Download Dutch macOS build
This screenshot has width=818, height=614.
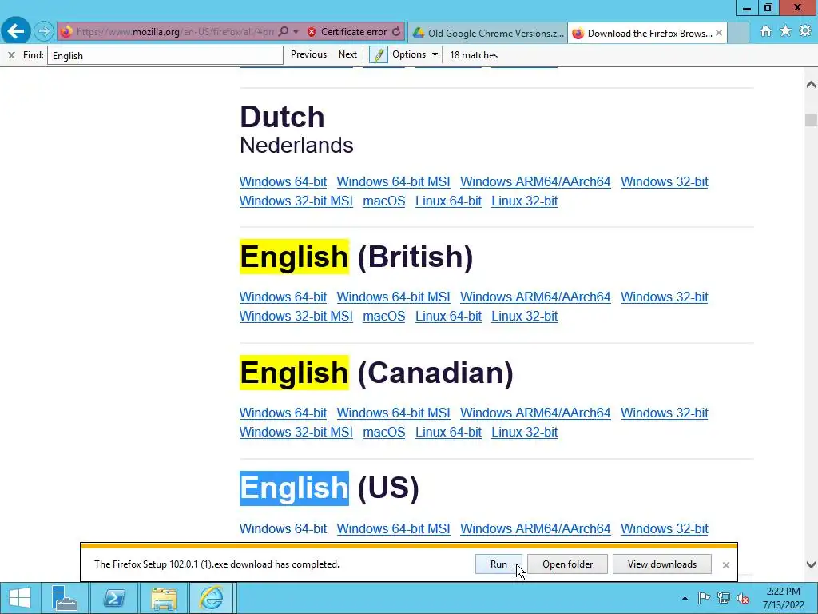click(x=384, y=201)
